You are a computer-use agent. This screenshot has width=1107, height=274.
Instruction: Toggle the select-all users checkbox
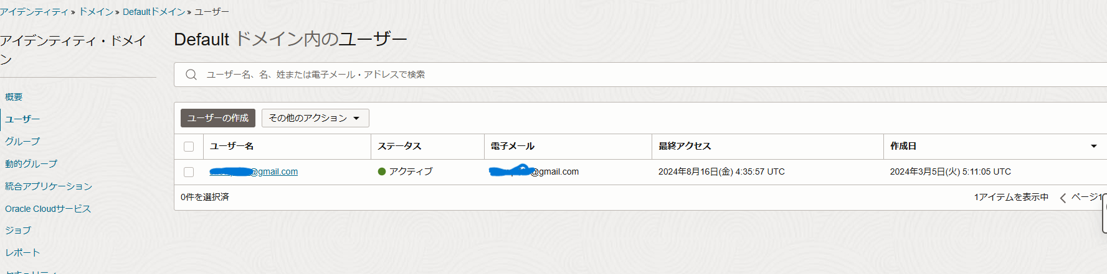point(189,147)
